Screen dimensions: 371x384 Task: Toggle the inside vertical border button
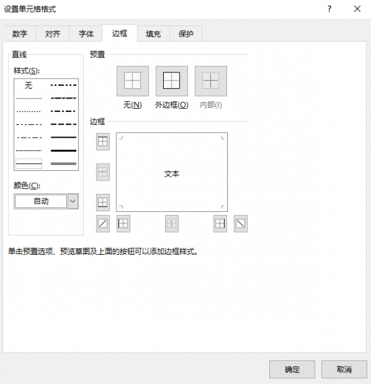point(172,223)
